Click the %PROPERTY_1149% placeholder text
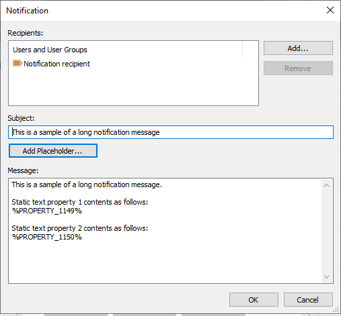This screenshot has height=316, width=341. pyautogui.click(x=47, y=211)
